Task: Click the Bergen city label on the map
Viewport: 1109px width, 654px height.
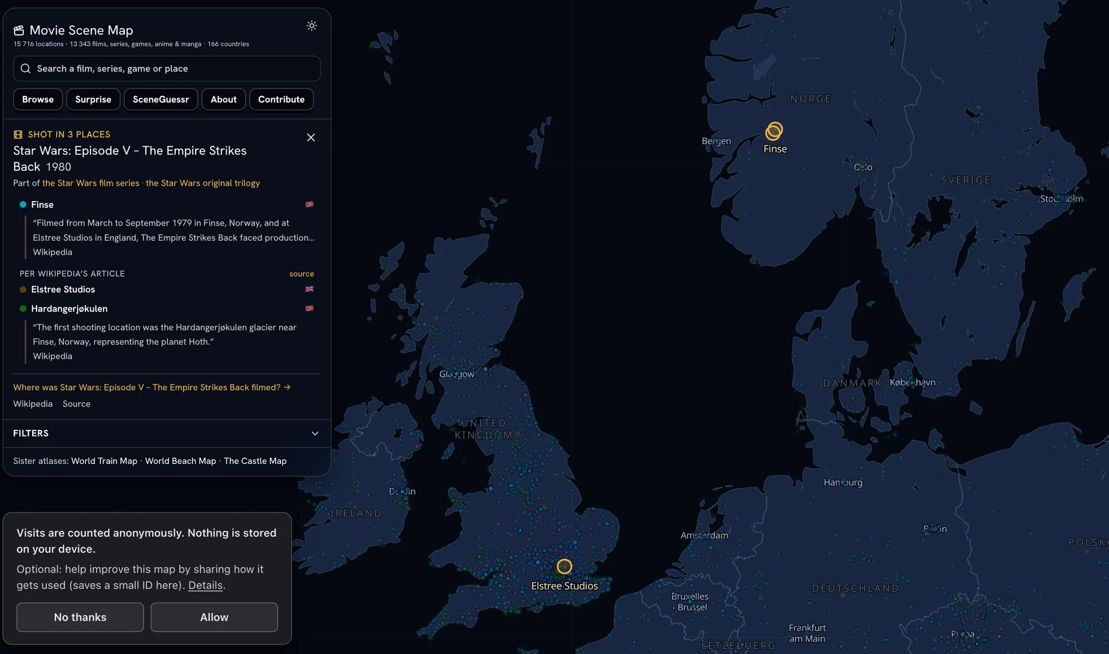Action: point(716,141)
